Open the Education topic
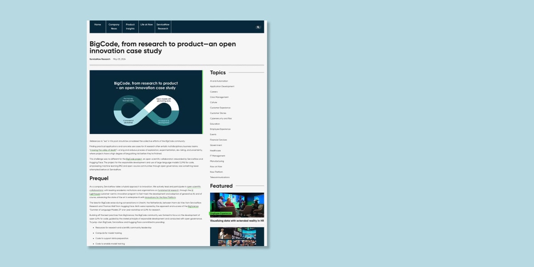The image size is (534, 267). coord(215,124)
